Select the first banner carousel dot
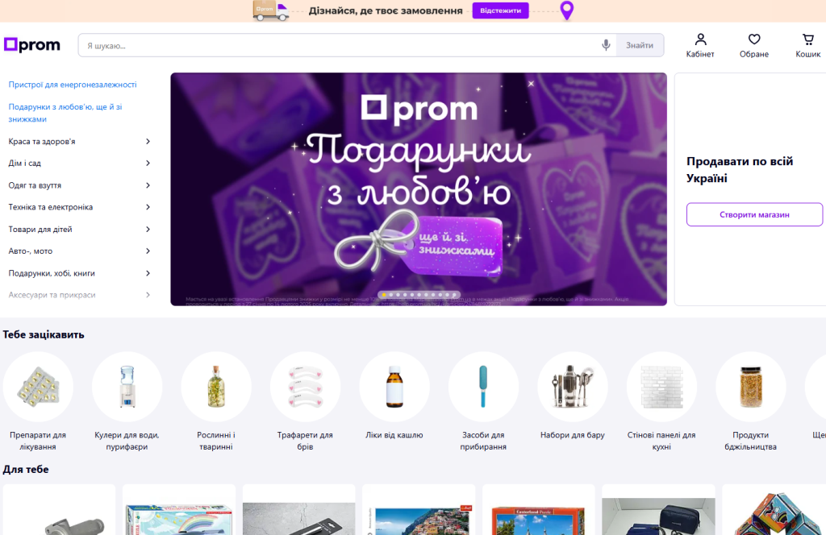The image size is (826, 535). click(x=384, y=295)
